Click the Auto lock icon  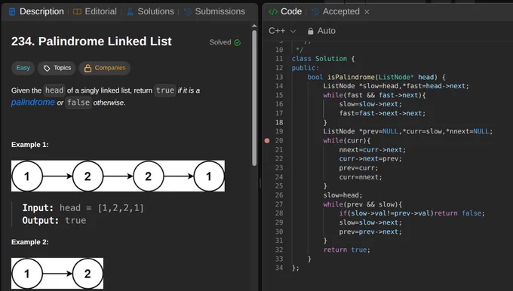click(311, 31)
